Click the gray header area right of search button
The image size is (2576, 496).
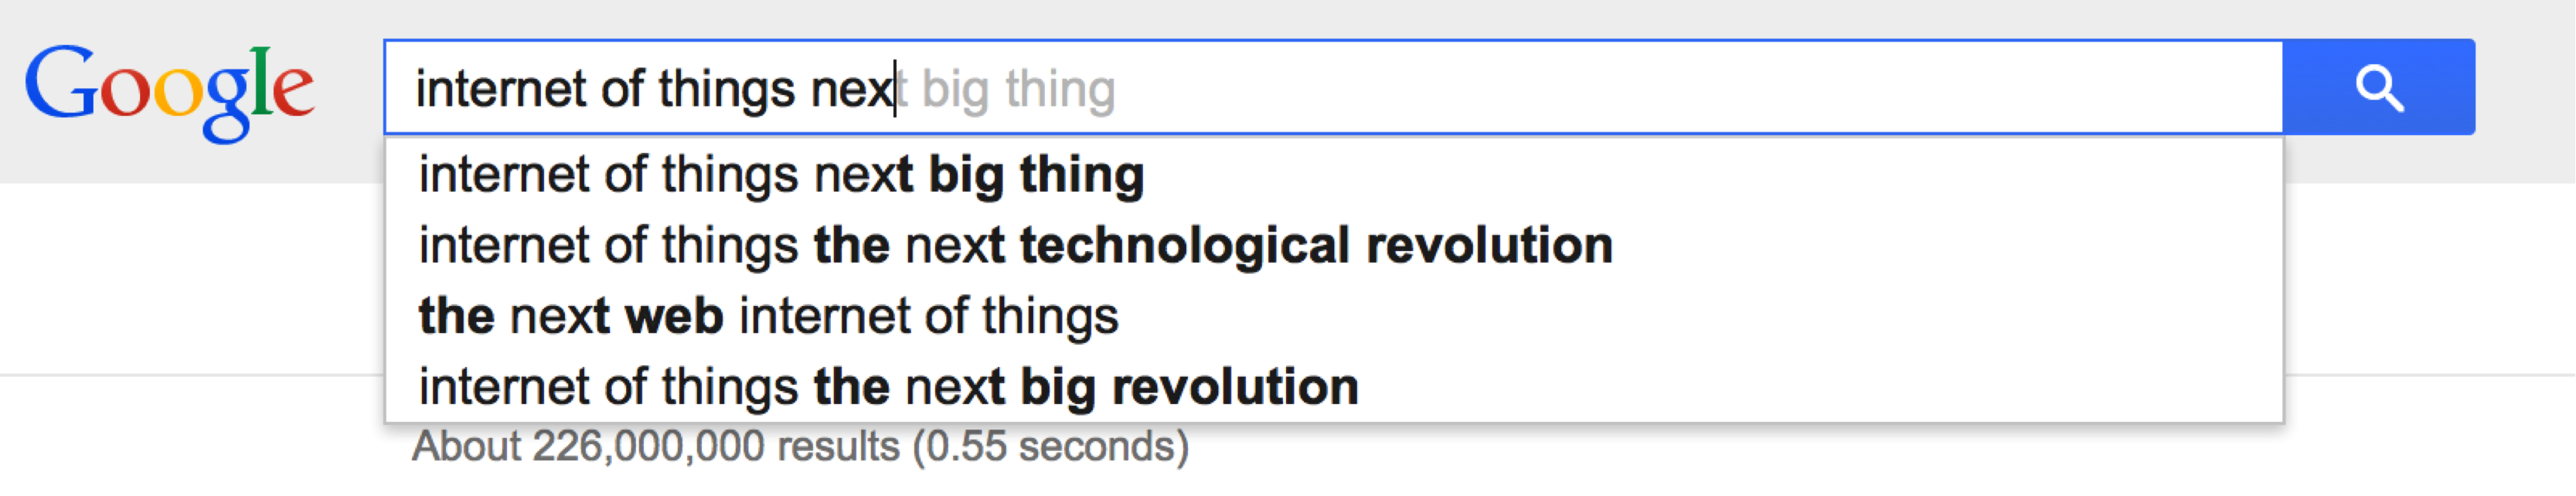click(2525, 90)
